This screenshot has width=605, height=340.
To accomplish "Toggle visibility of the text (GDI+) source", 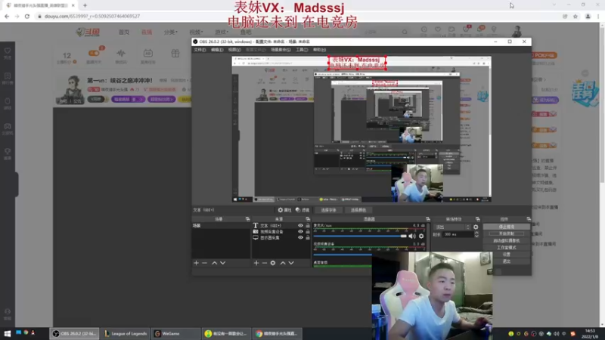I will [300, 225].
